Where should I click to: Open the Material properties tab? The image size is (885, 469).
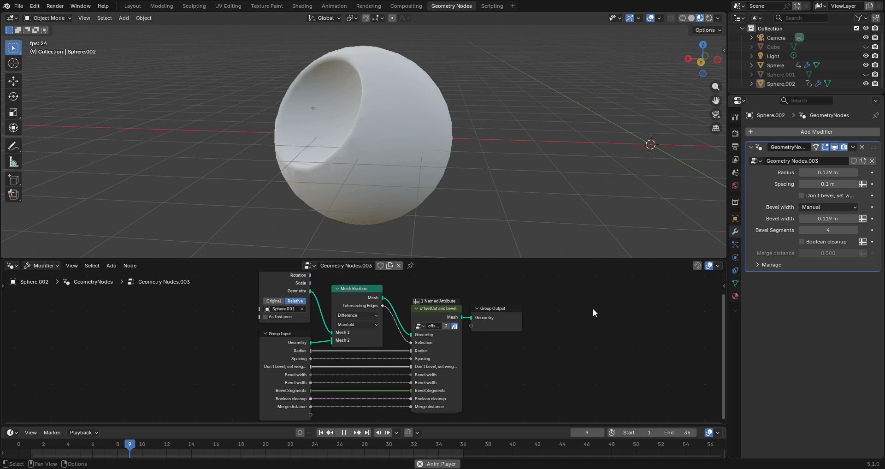(x=735, y=296)
